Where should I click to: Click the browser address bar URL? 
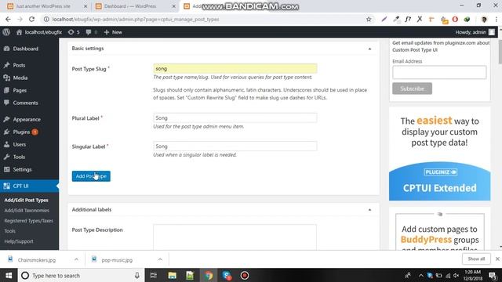pyautogui.click(x=136, y=19)
